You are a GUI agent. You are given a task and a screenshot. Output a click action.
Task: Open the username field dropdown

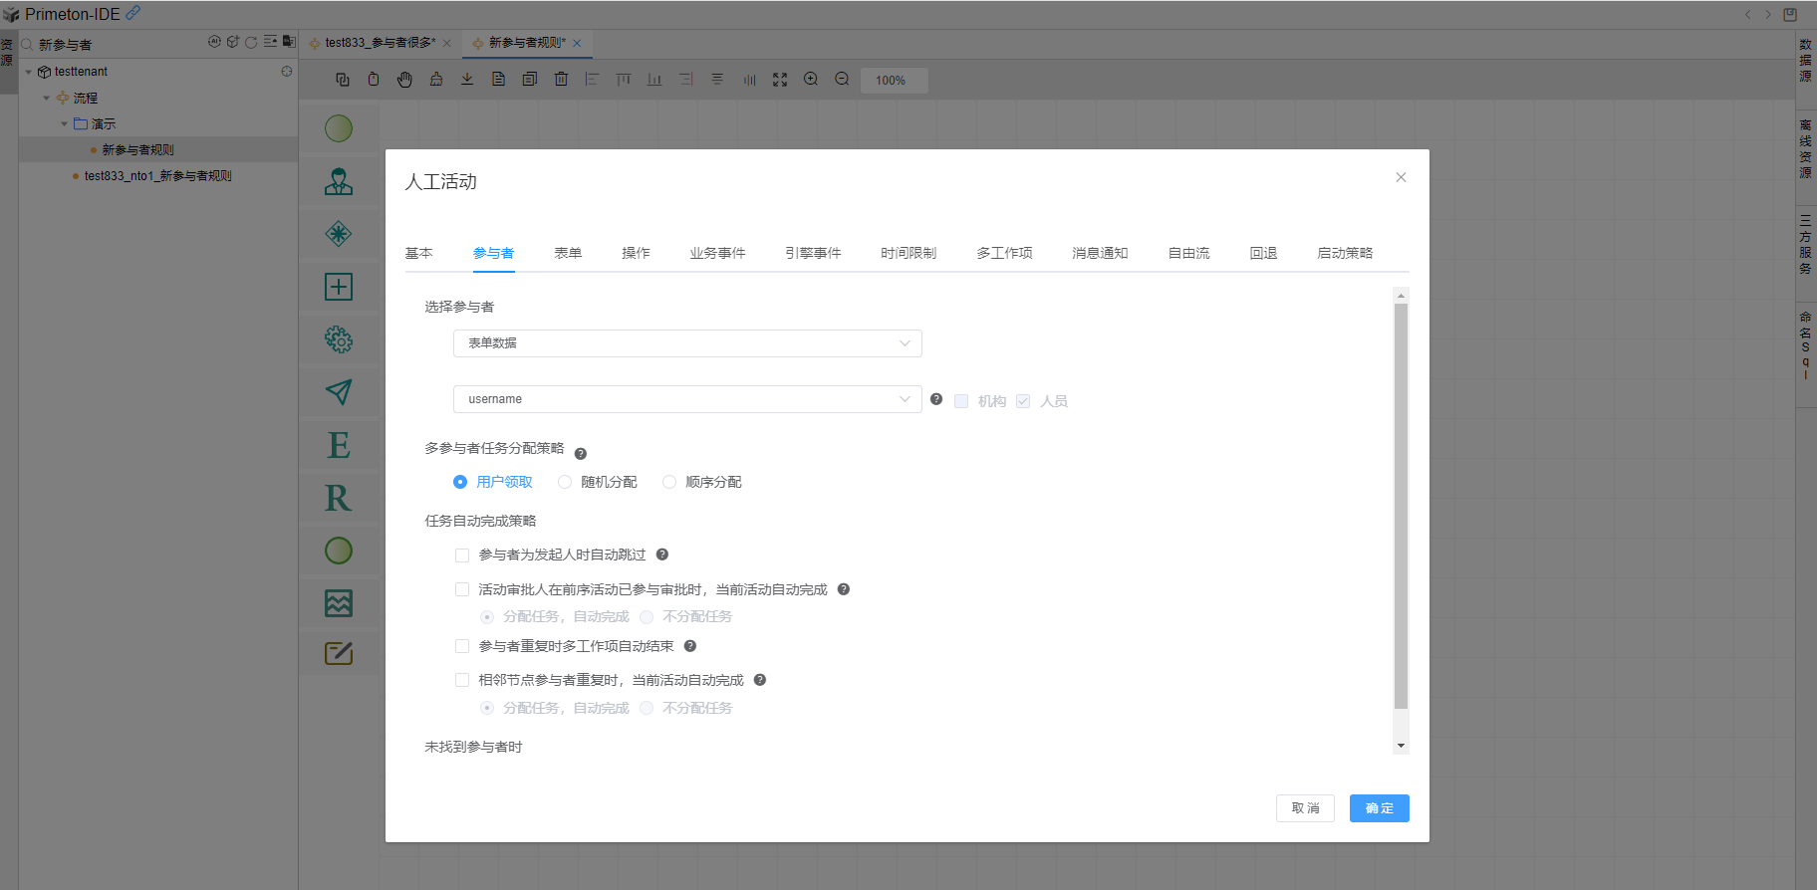coord(687,399)
